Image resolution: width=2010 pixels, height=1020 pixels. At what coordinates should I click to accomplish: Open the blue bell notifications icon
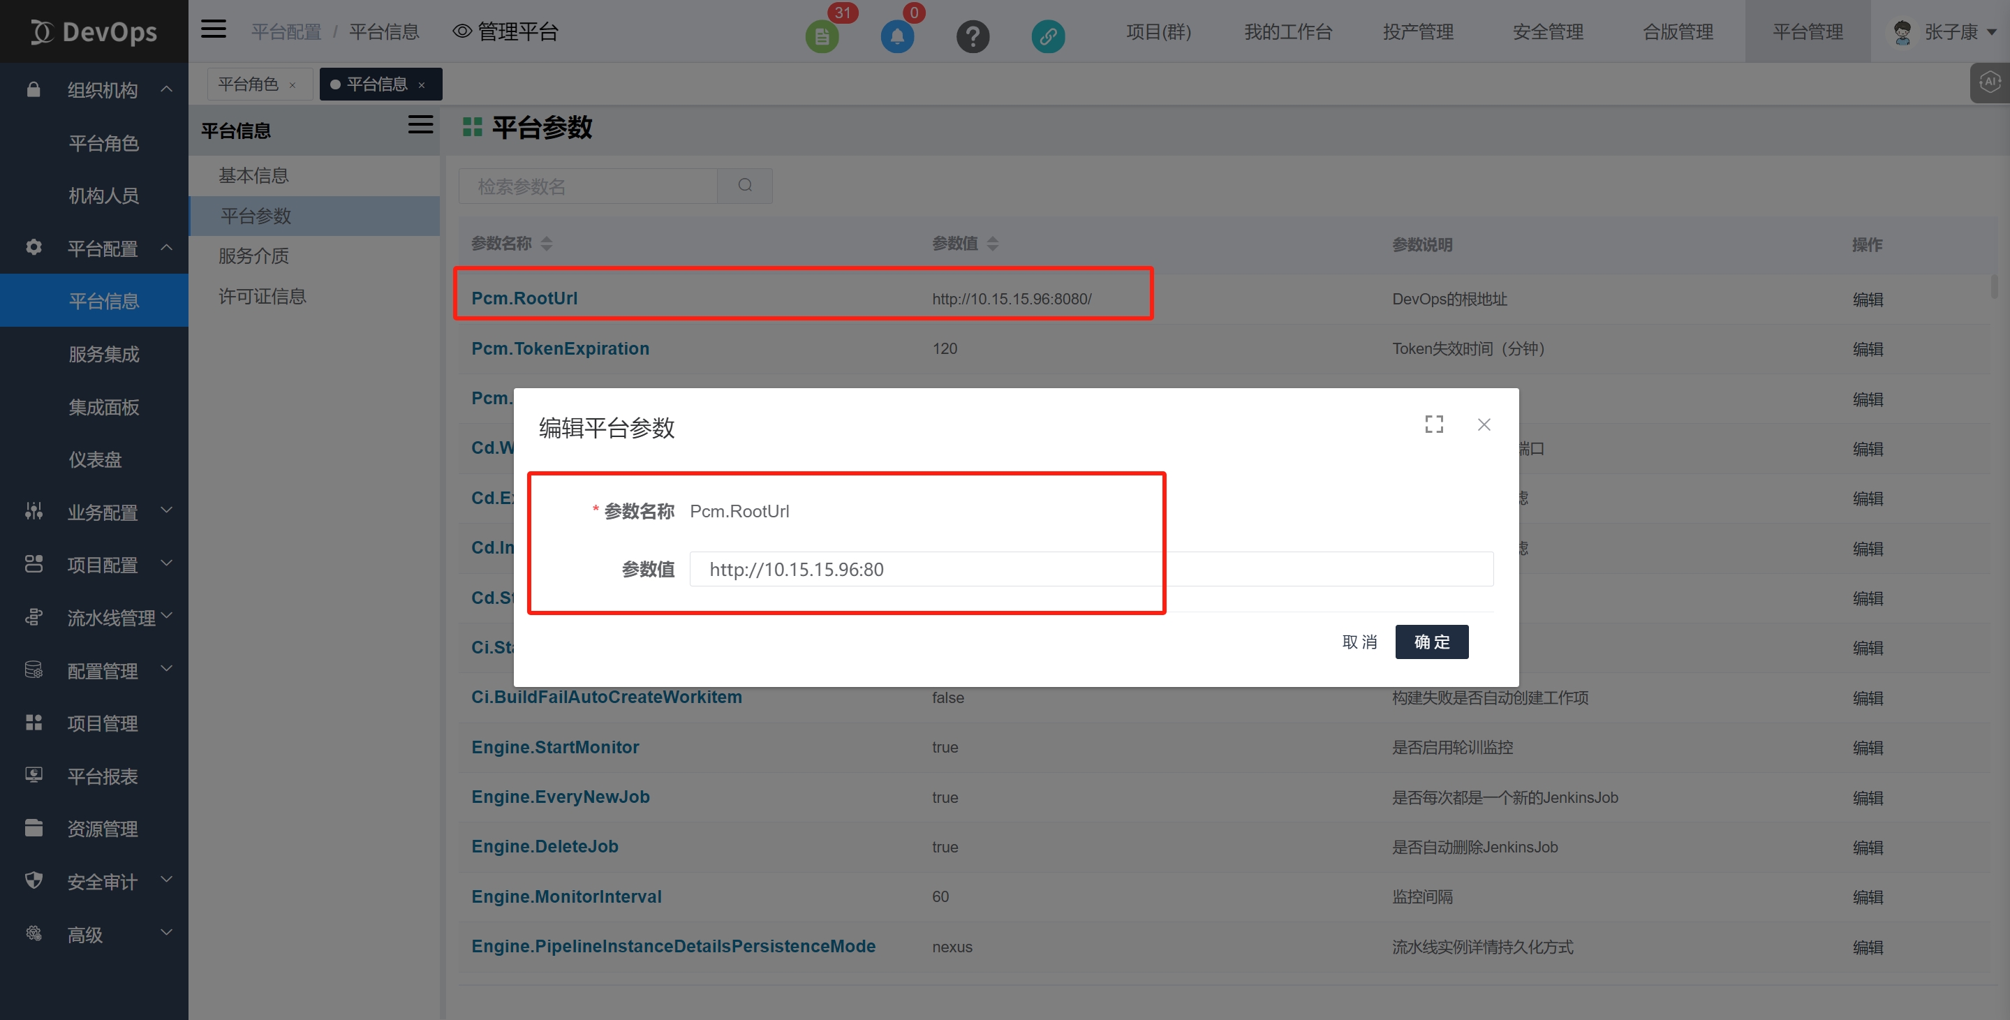pyautogui.click(x=897, y=36)
